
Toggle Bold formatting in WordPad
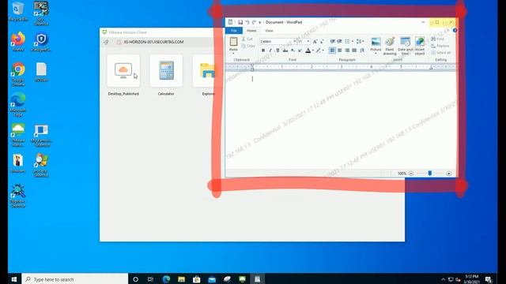(263, 50)
